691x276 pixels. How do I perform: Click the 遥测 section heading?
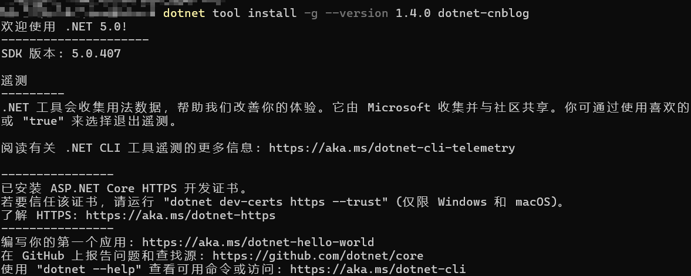tap(15, 81)
